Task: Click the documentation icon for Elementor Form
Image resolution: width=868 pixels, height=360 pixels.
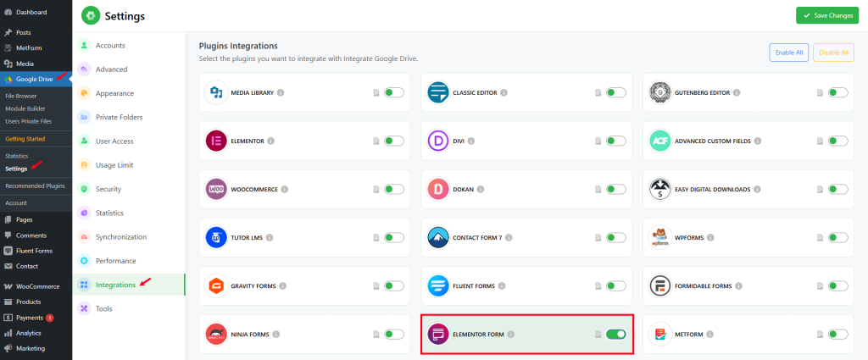Action: 598,334
